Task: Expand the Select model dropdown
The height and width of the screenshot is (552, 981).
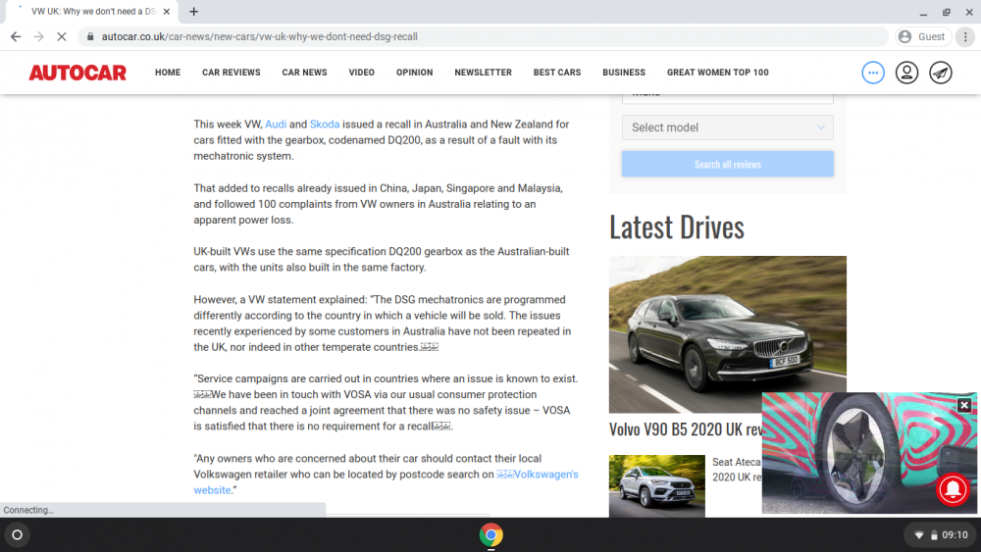Action: [x=728, y=127]
